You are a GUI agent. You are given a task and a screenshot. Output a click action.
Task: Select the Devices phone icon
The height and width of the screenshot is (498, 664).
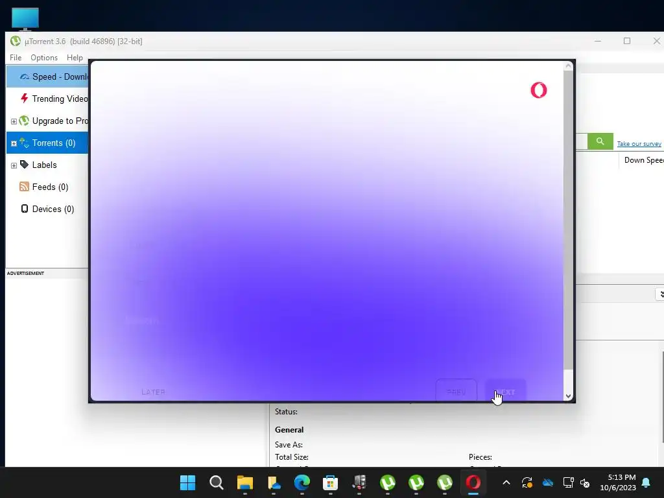click(x=25, y=208)
